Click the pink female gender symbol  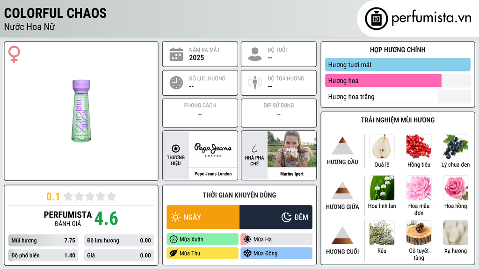click(14, 54)
